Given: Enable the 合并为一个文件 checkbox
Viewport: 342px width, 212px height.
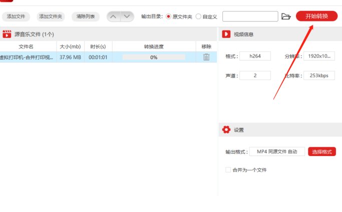Looking at the screenshot, I should pos(228,169).
